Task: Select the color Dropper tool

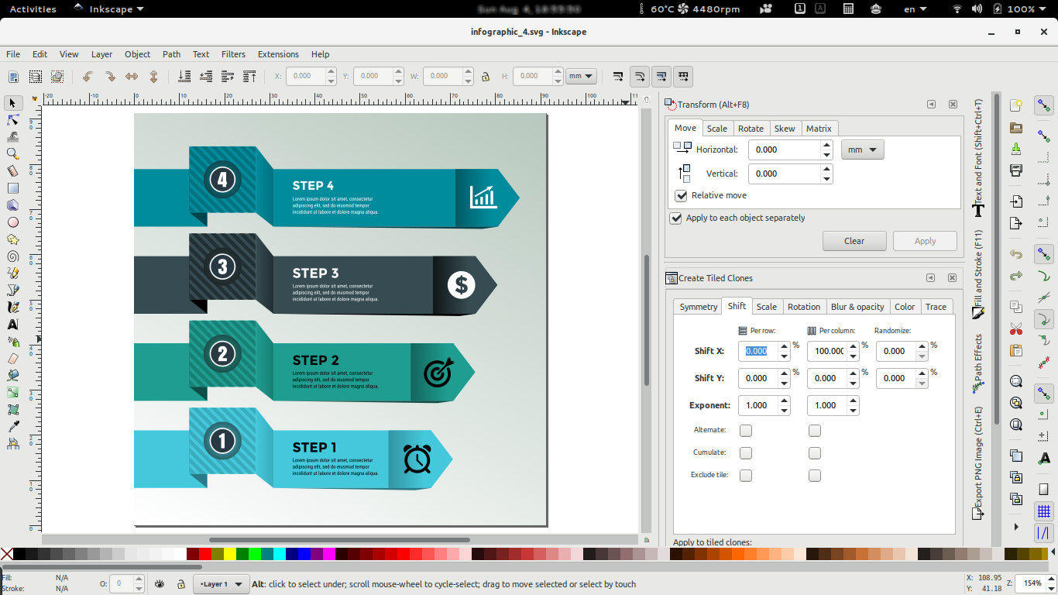Action: point(12,425)
